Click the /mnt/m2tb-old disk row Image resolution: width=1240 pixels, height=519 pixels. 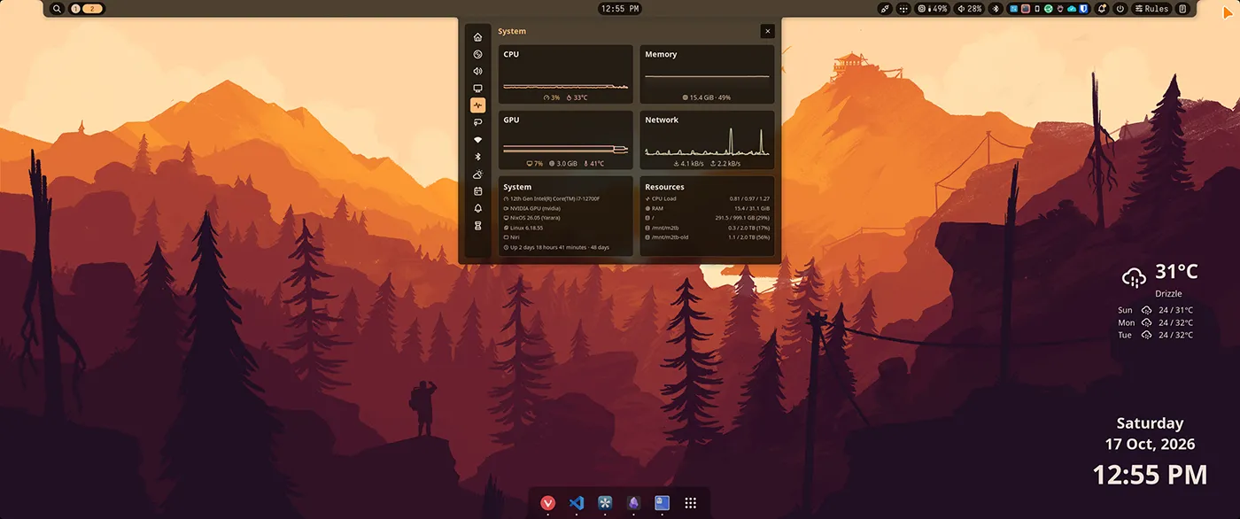pos(707,237)
